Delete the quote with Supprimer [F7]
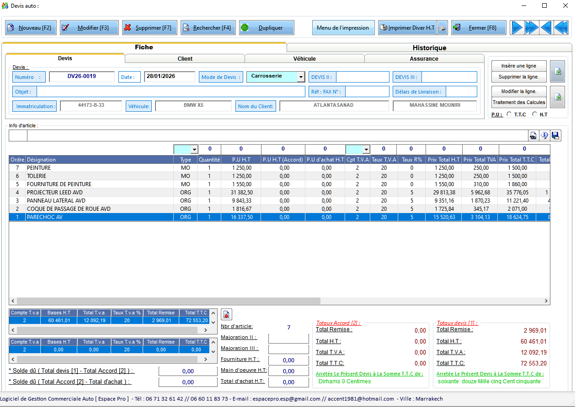Viewport: 576px width, 407px height. pyautogui.click(x=149, y=28)
